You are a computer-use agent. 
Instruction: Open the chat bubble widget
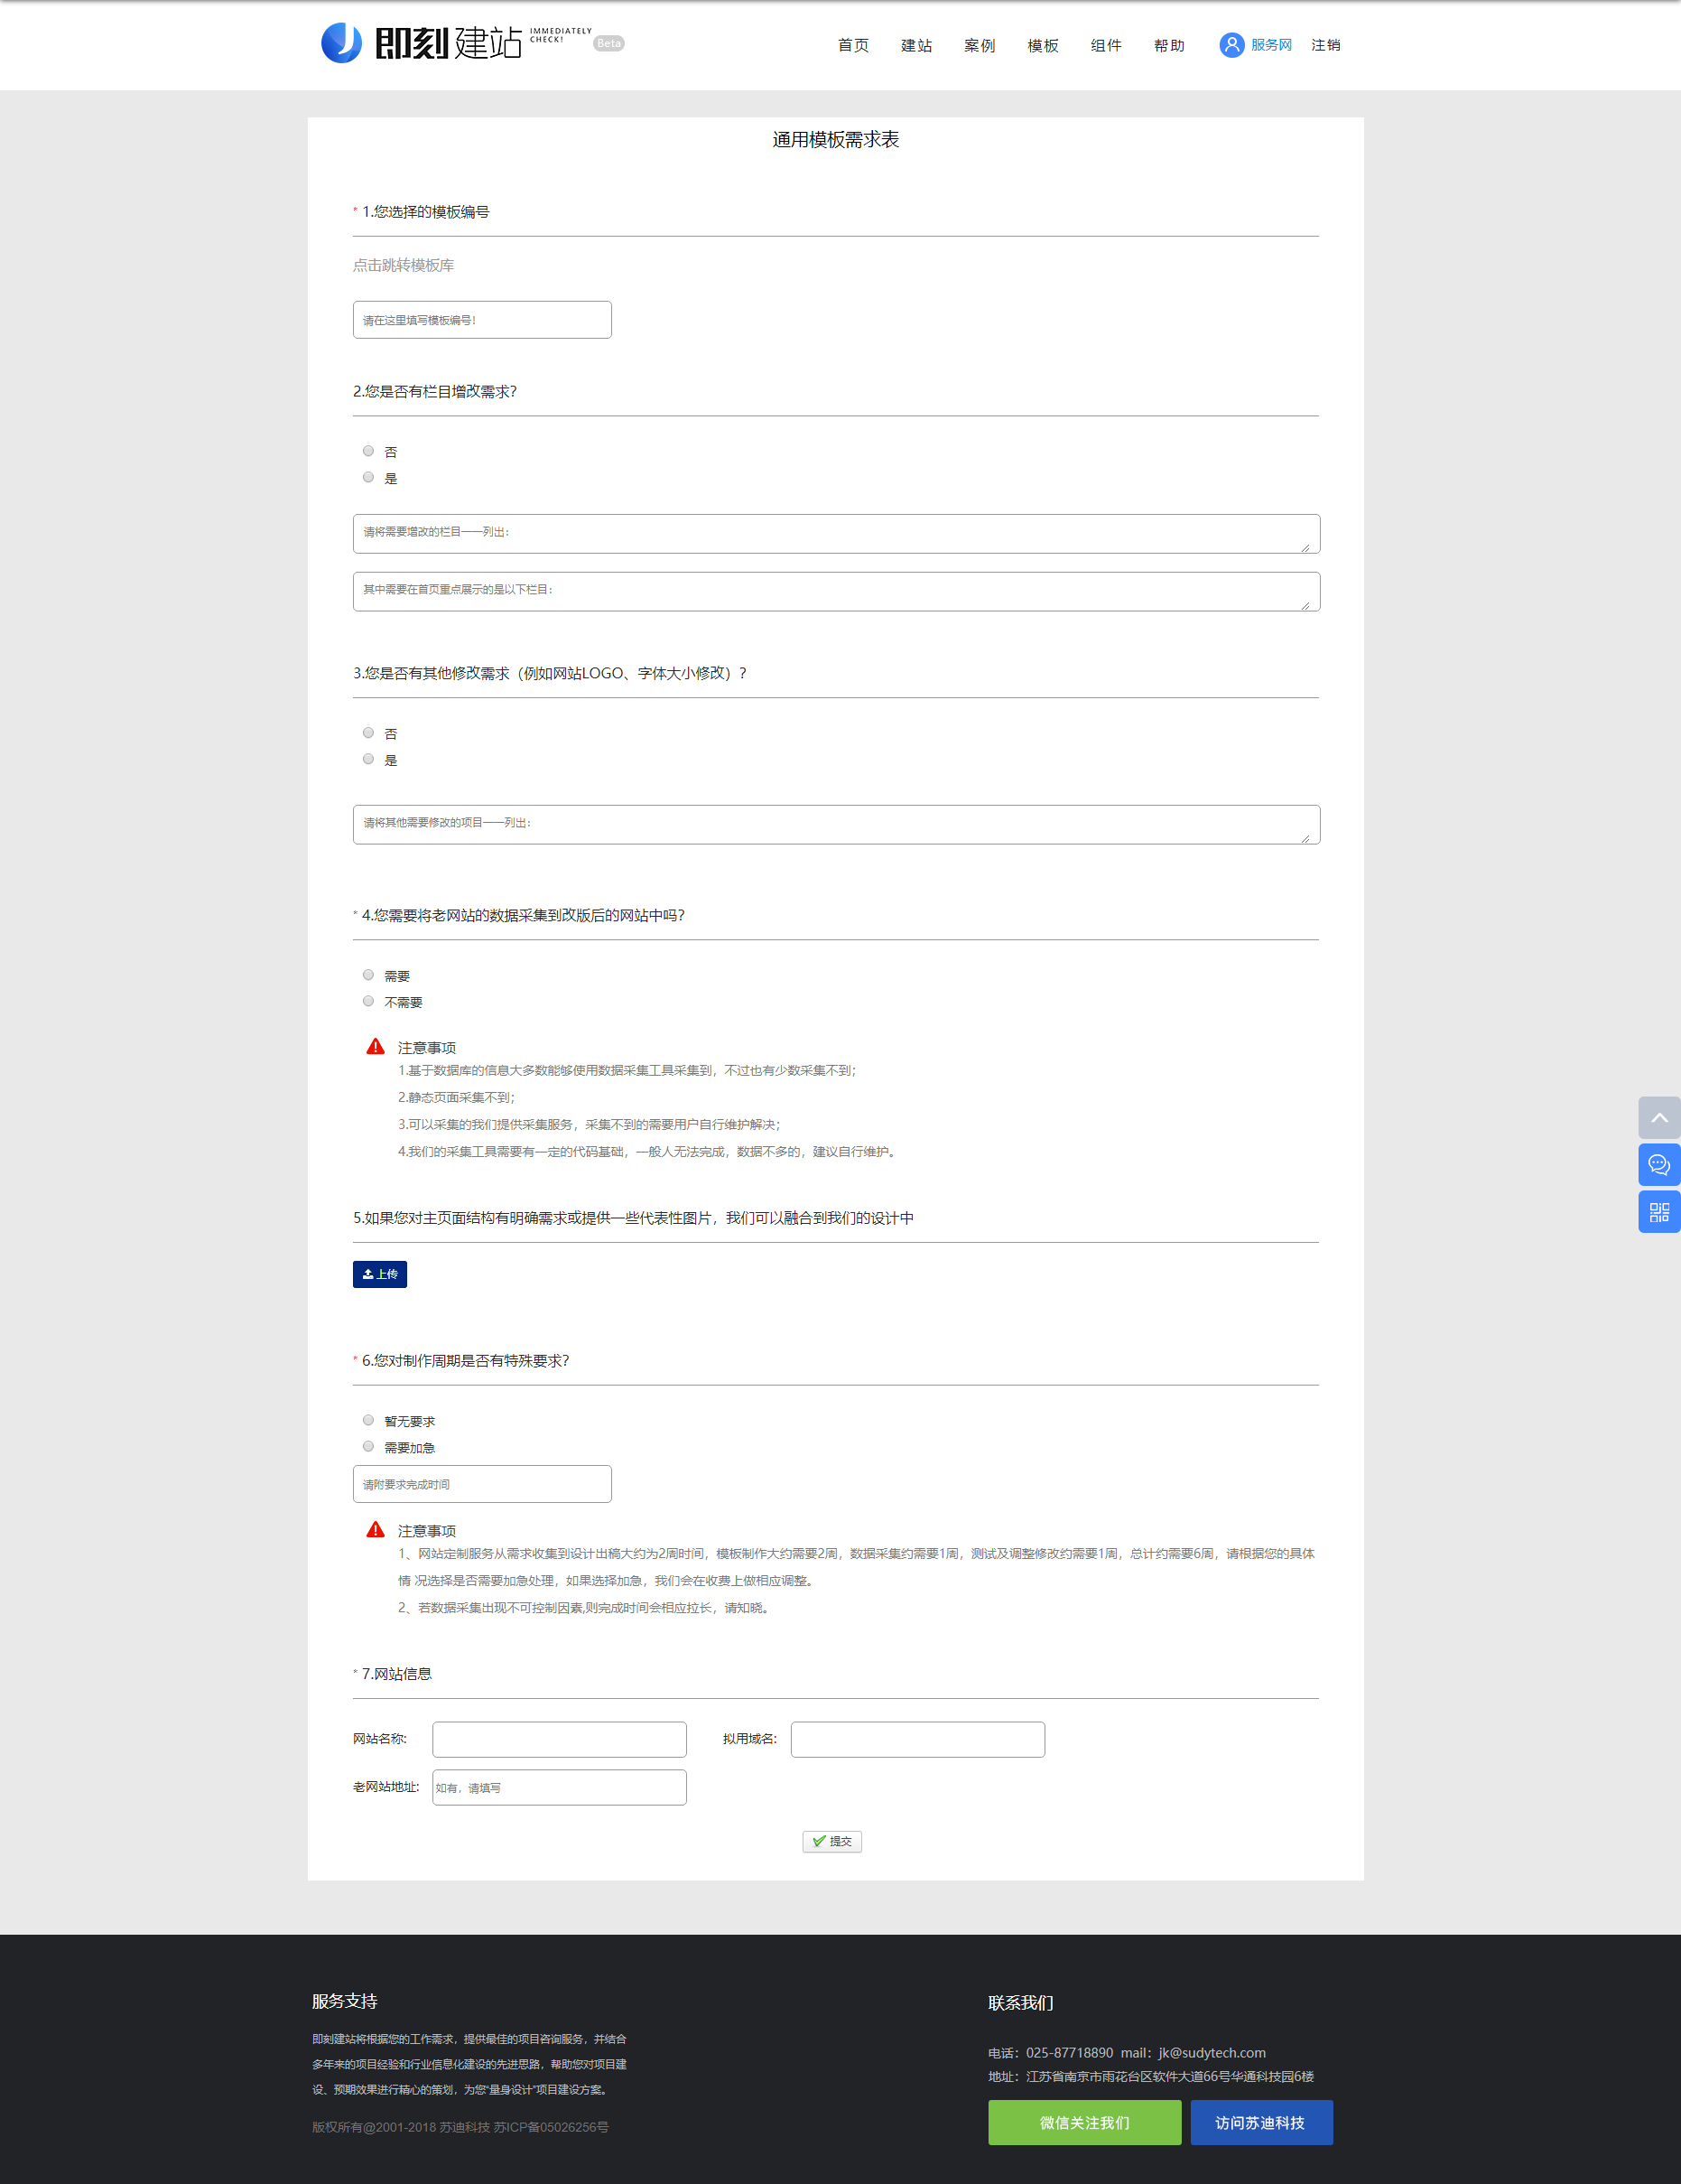[x=1658, y=1164]
